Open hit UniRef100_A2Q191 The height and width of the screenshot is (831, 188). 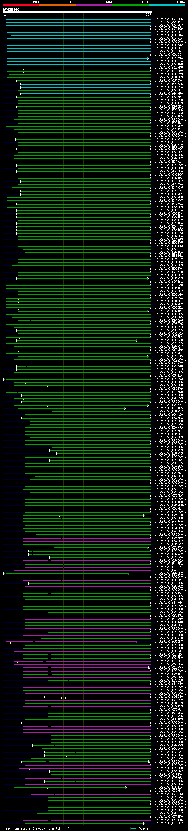pos(169,22)
